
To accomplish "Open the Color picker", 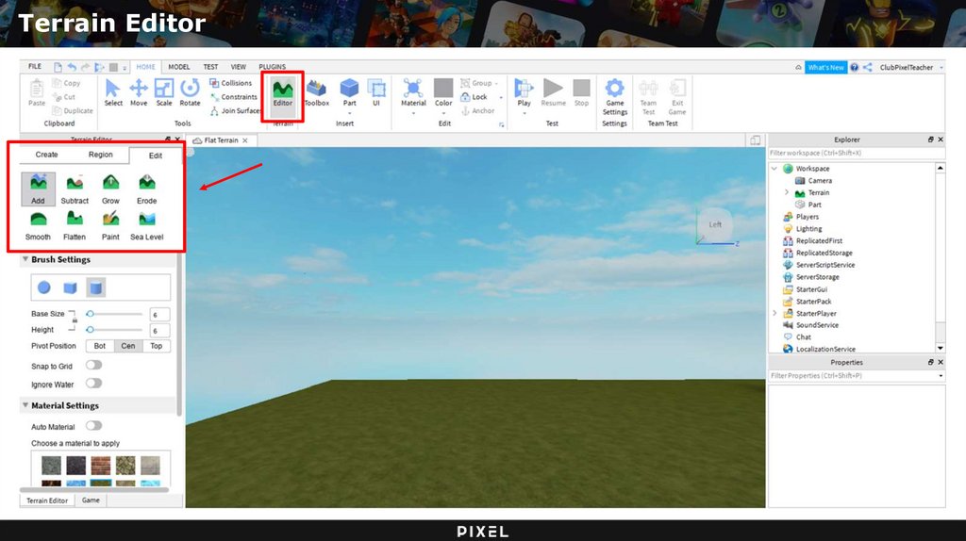I will pyautogui.click(x=443, y=95).
